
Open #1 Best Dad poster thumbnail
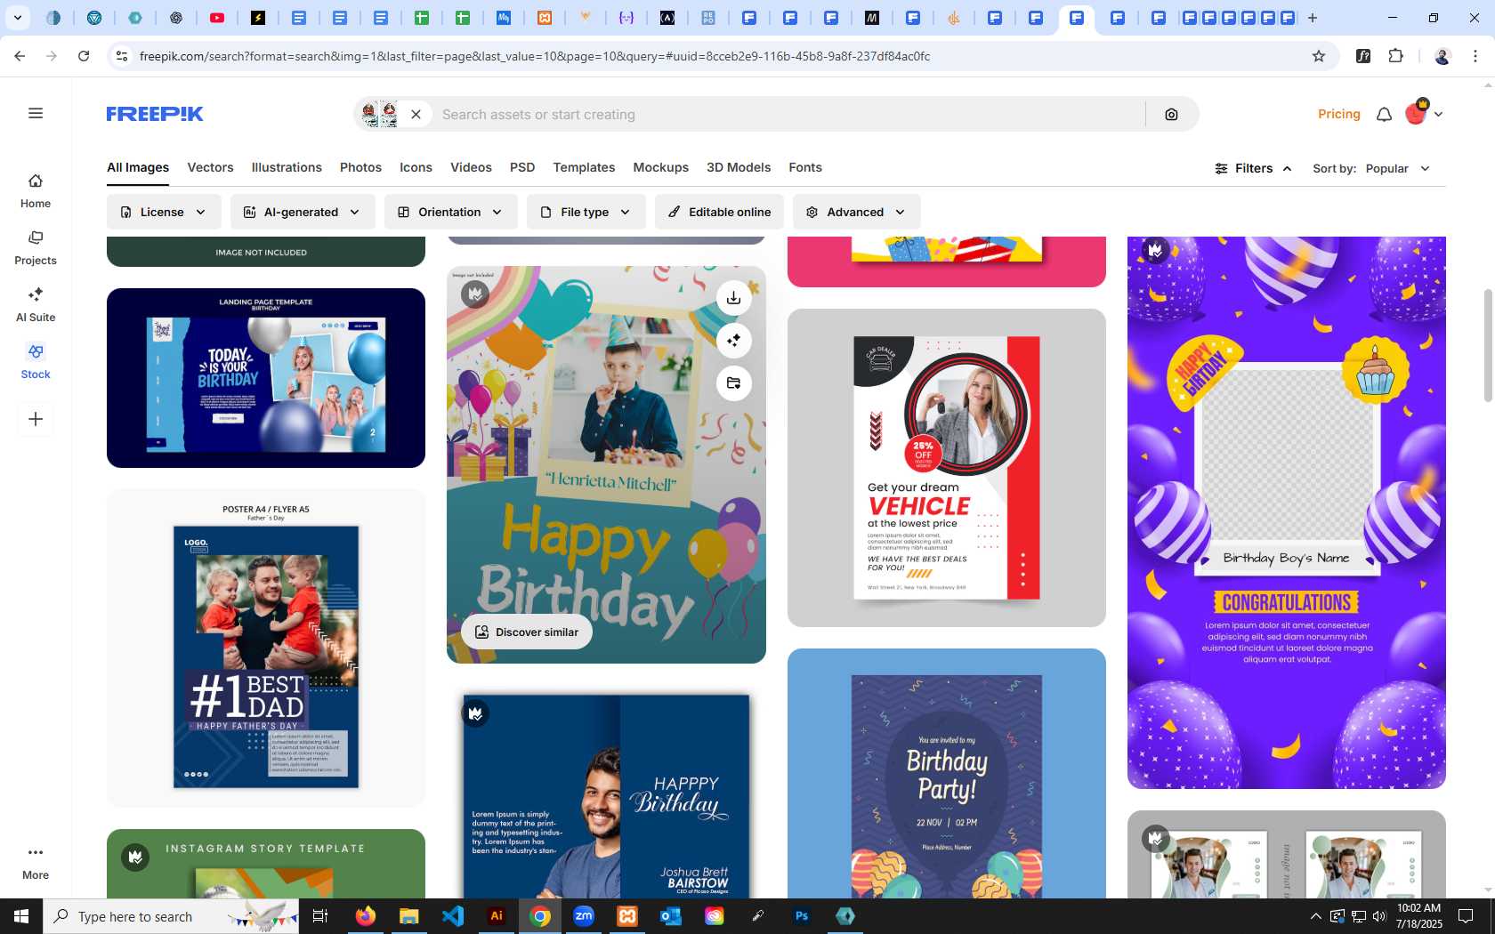point(266,648)
